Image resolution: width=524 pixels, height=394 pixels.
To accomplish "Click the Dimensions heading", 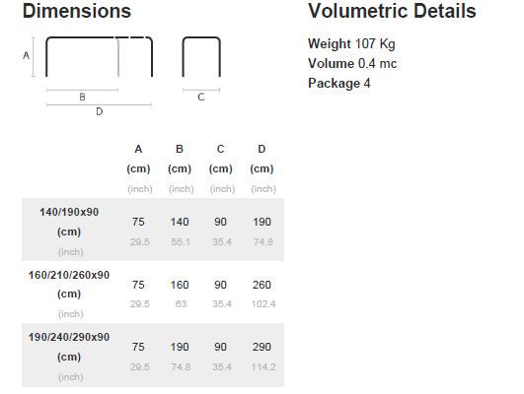I will click(x=77, y=11).
